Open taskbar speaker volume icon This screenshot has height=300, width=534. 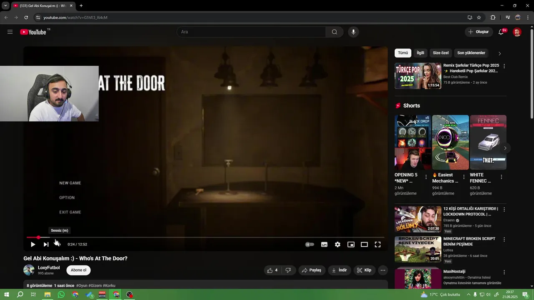coord(489,295)
